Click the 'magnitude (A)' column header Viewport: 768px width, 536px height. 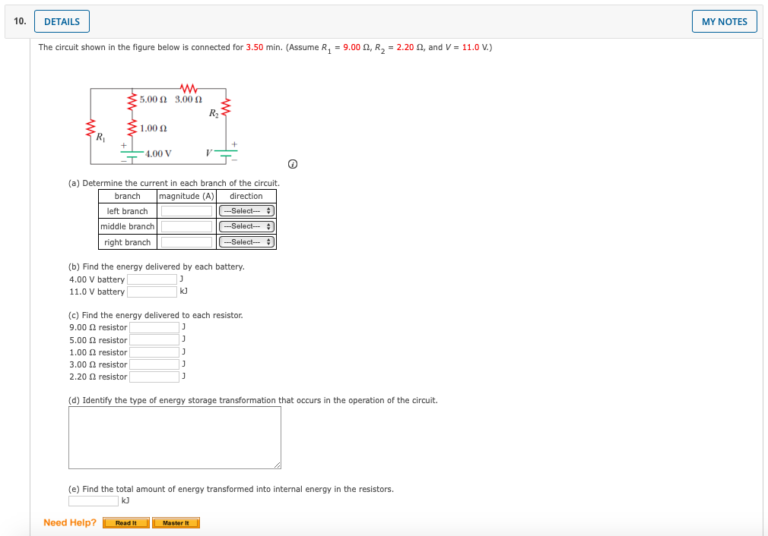point(186,196)
